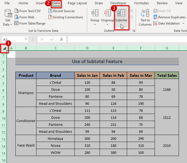
Task: Click inside the formula bar input
Action: click(127, 39)
